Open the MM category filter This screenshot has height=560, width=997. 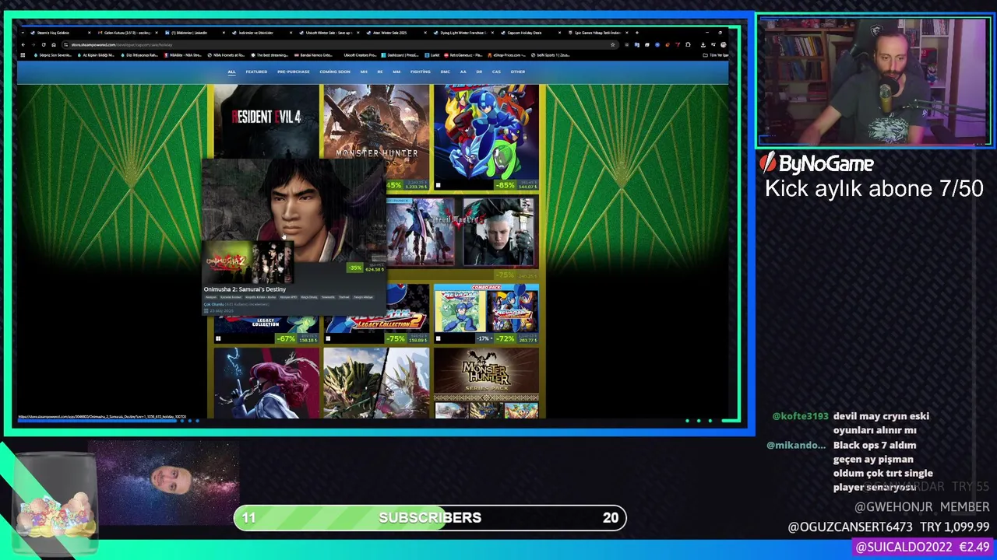[x=396, y=72]
